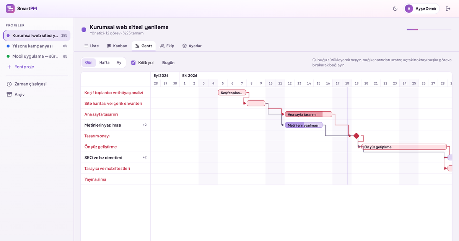
Task: Click the Eki 2026 month header
Action: tap(190, 75)
